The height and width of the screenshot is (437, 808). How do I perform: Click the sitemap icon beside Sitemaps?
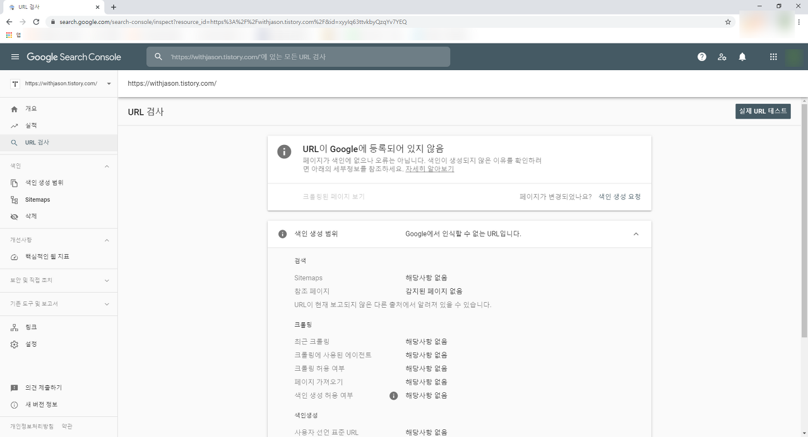click(x=15, y=200)
